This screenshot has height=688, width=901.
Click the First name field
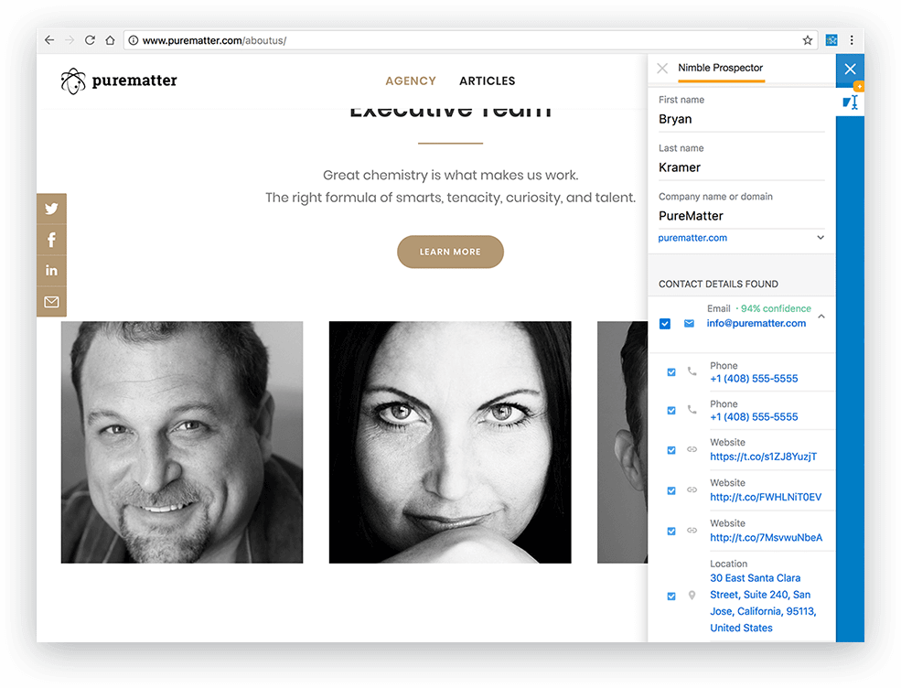(x=741, y=119)
